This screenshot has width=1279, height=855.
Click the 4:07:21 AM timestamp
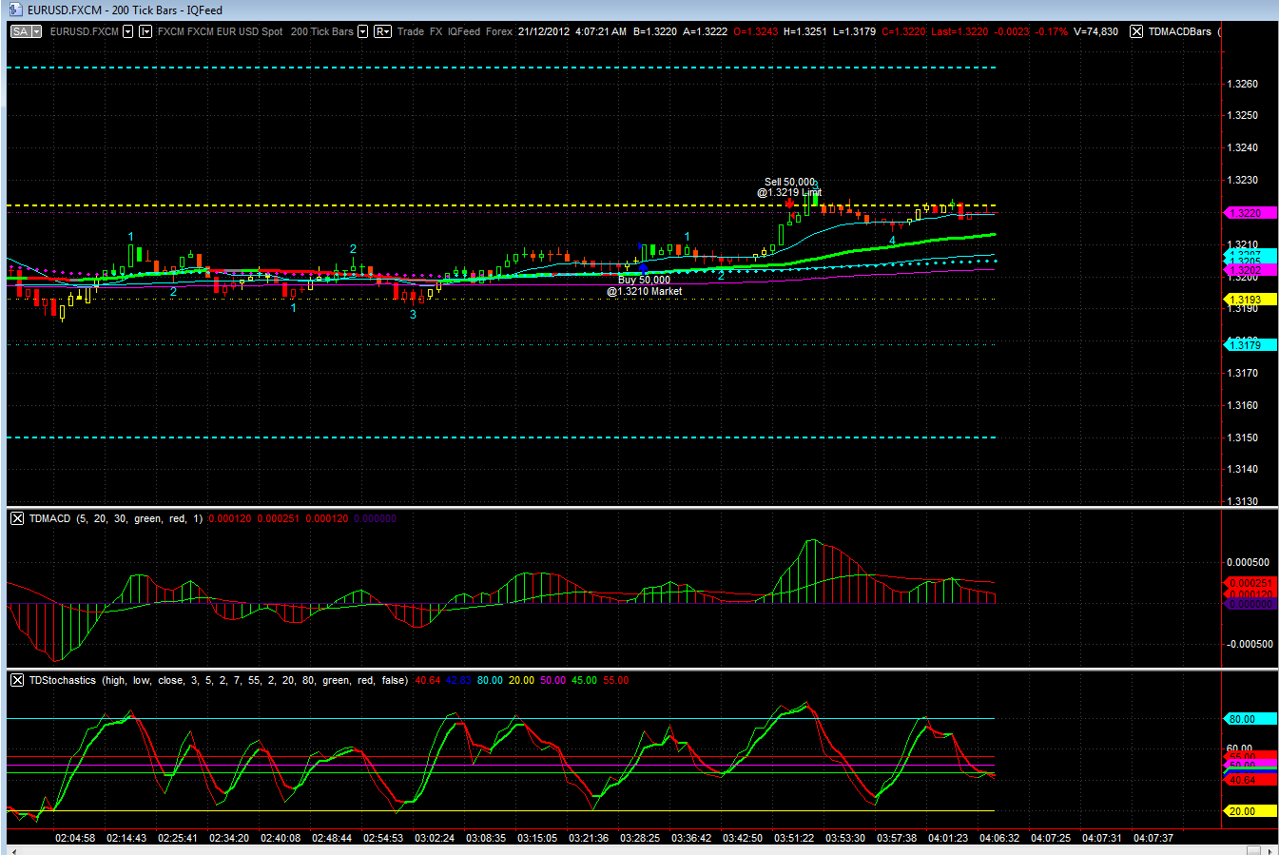pyautogui.click(x=600, y=31)
